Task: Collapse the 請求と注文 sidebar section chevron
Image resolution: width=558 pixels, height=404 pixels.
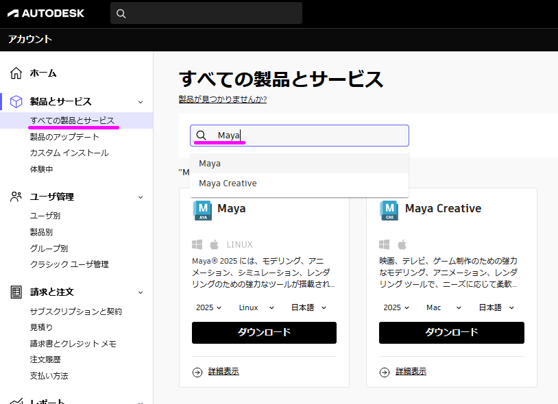Action: (x=141, y=292)
